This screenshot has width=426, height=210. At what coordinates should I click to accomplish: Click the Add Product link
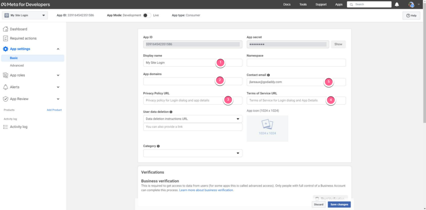tap(54, 110)
